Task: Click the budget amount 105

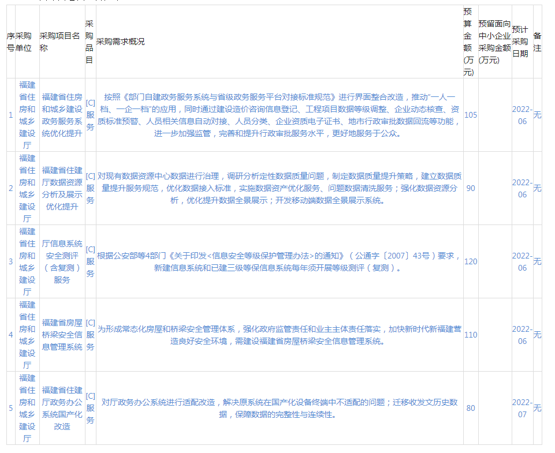Action: click(x=470, y=115)
